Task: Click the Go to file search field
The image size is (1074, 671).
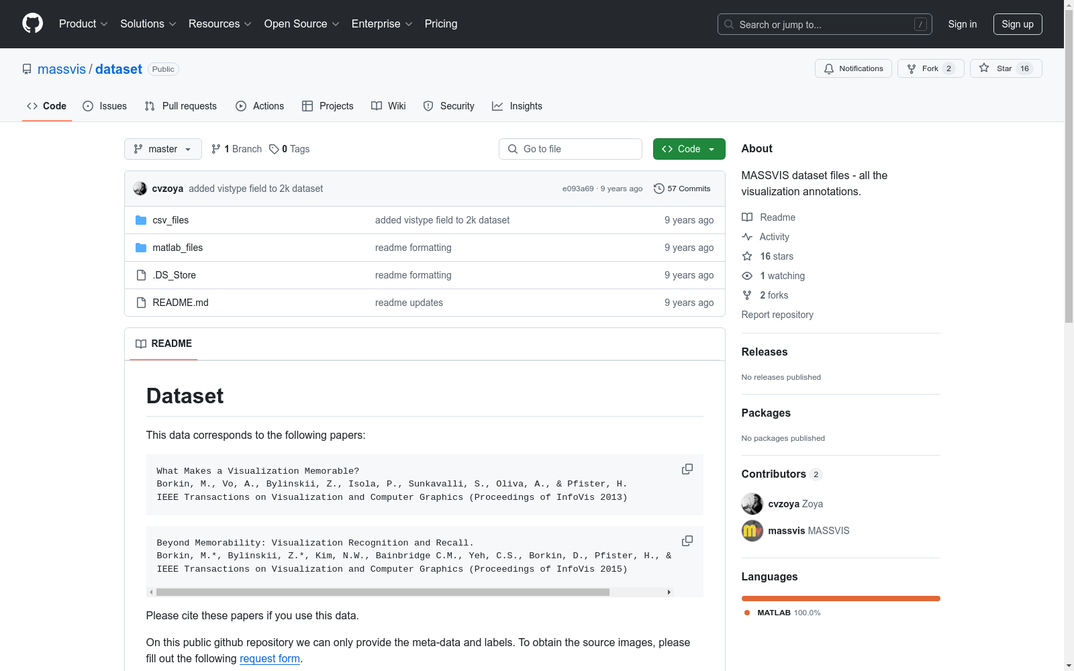Action: point(571,149)
